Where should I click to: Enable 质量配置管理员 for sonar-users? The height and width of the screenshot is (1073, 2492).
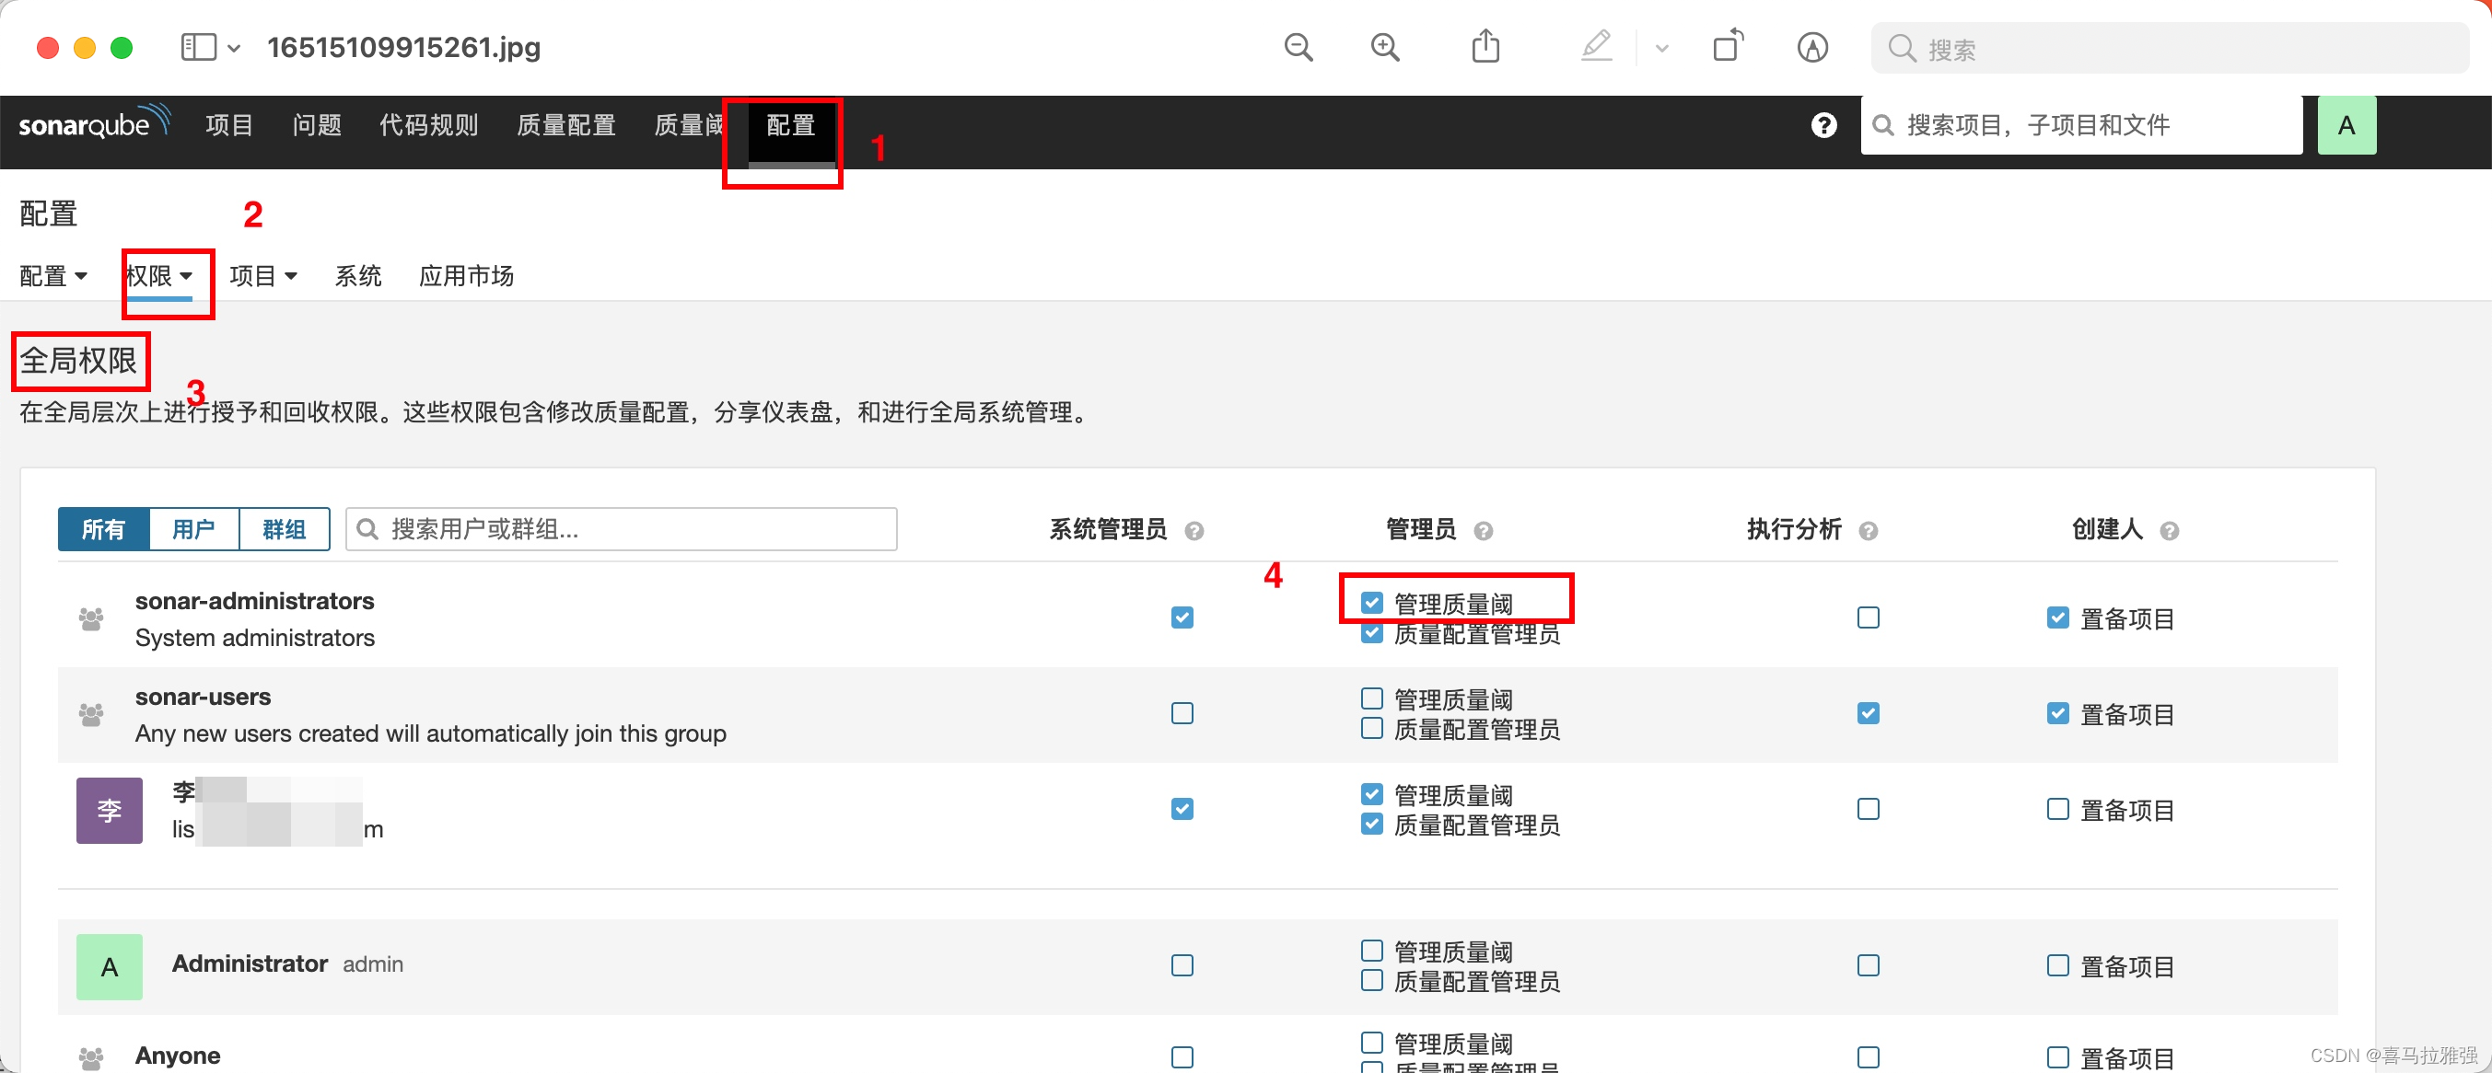click(x=1371, y=729)
